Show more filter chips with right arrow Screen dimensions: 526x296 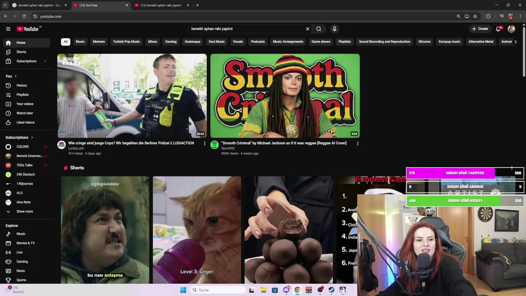[515, 42]
